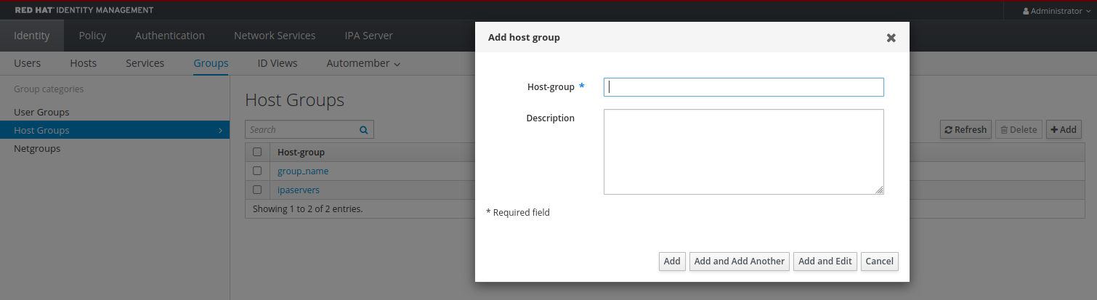The height and width of the screenshot is (300, 1097).
Task: Check the ipaservers row checkbox
Action: [x=257, y=190]
